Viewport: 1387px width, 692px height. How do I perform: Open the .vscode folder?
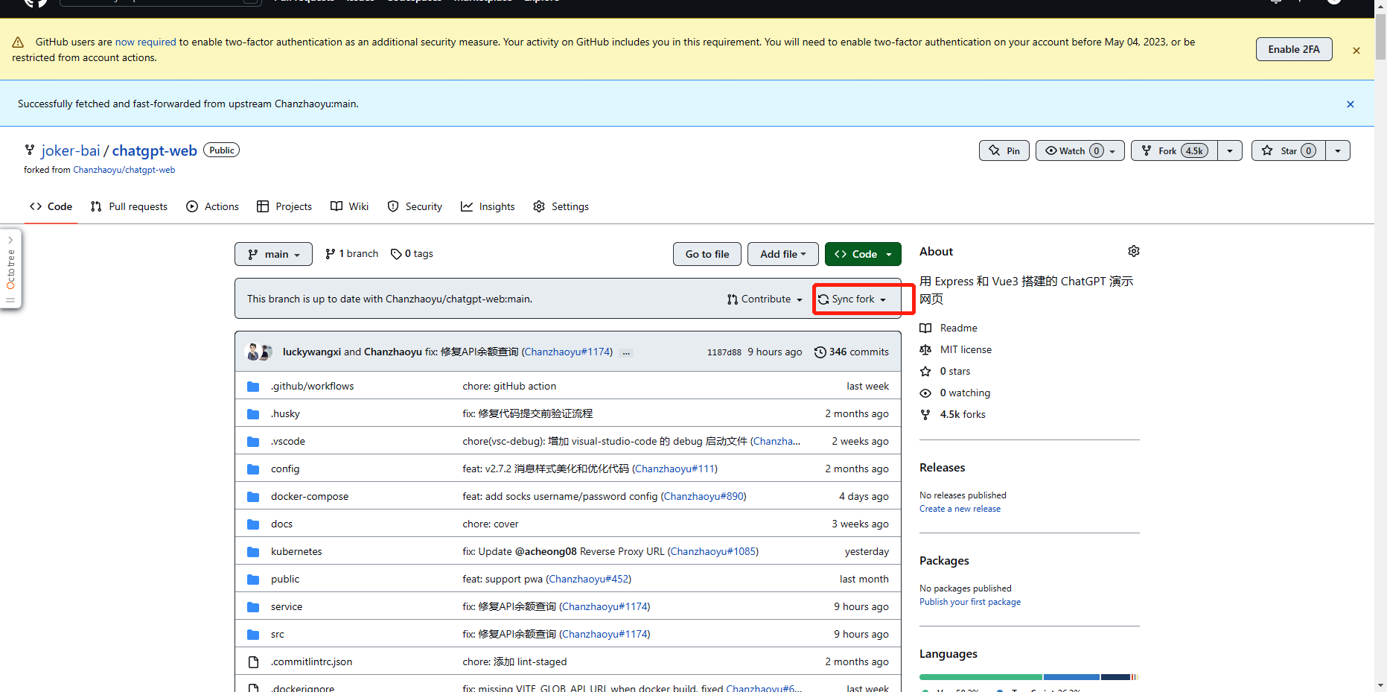click(288, 441)
